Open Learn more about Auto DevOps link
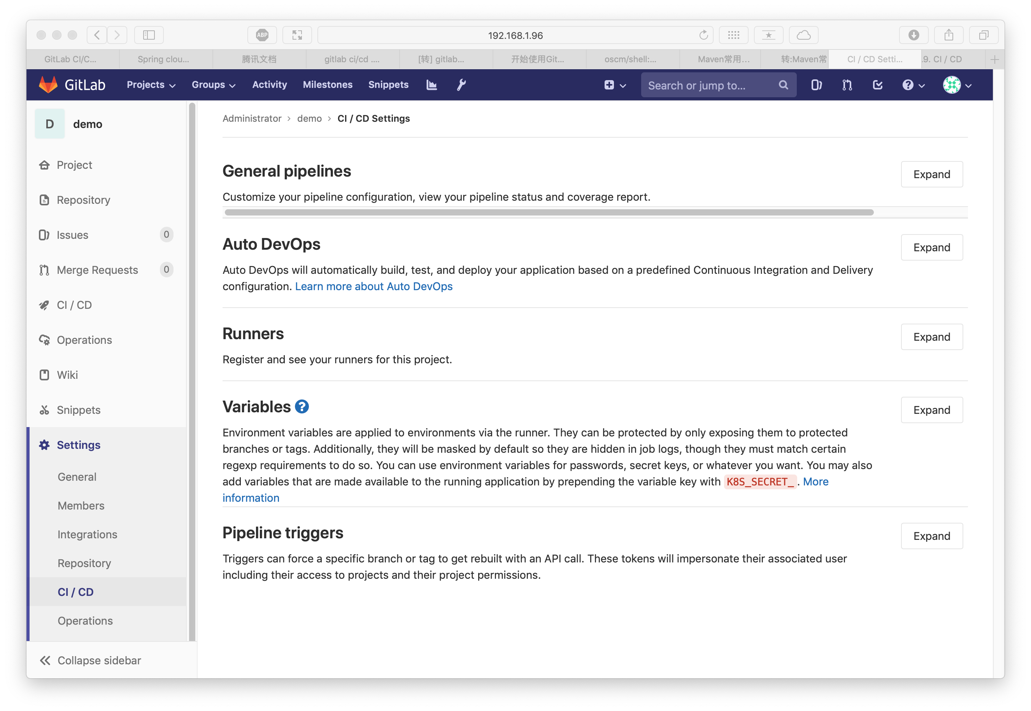 click(x=373, y=286)
